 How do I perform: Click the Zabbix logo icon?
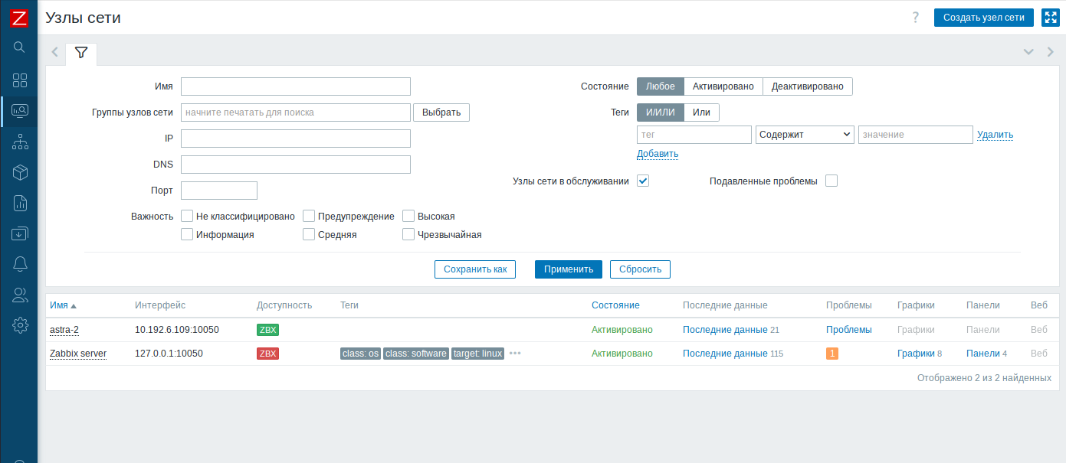point(20,18)
